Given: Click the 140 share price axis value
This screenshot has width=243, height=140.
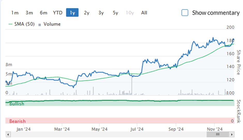Looking at the screenshot, I should click(x=230, y=67).
